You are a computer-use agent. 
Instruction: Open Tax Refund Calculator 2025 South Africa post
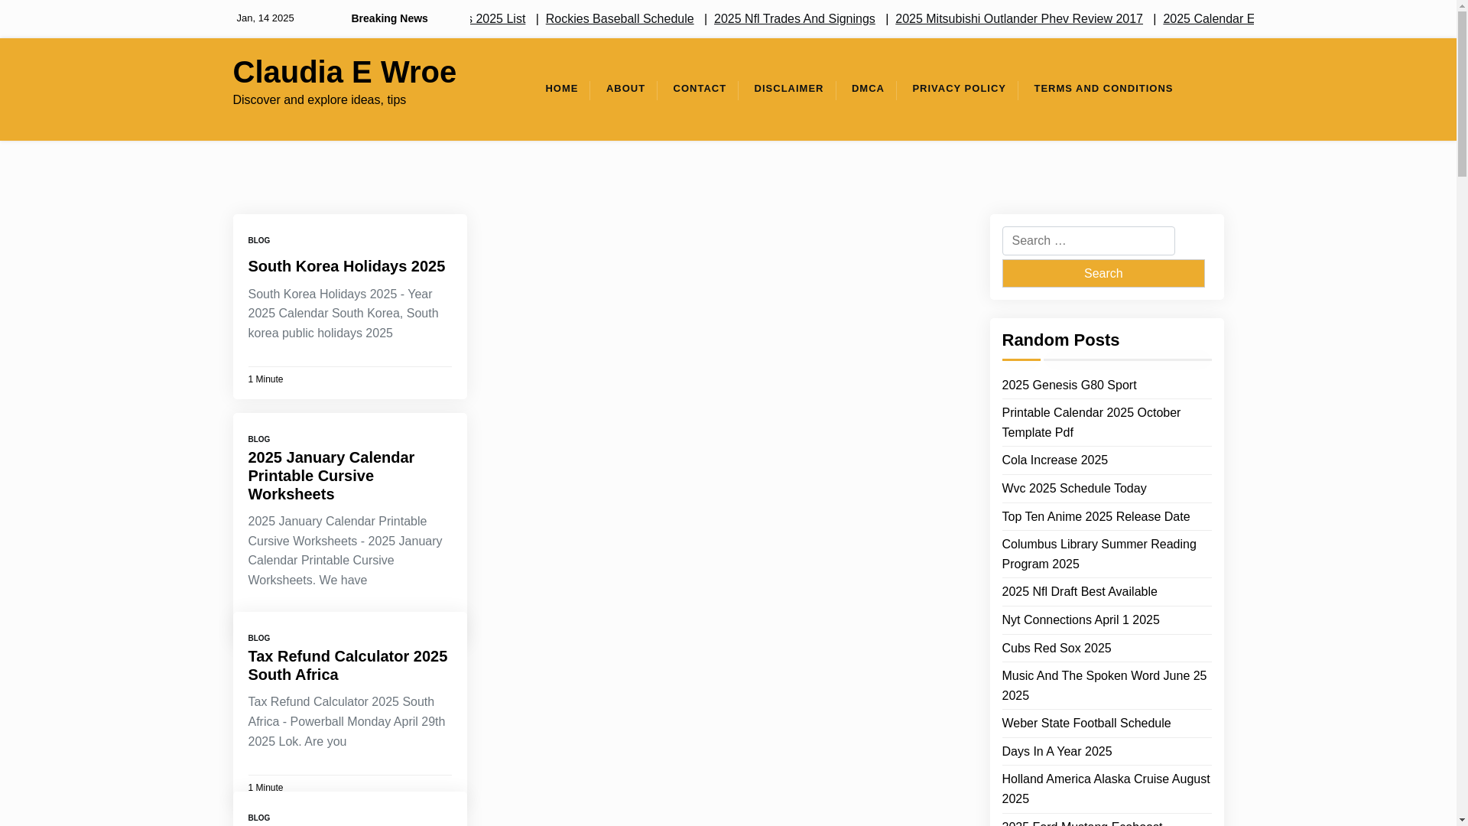(347, 665)
